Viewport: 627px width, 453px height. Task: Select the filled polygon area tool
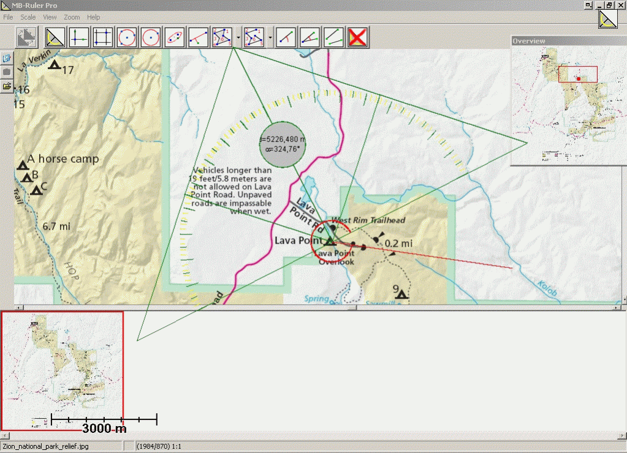tap(222, 37)
